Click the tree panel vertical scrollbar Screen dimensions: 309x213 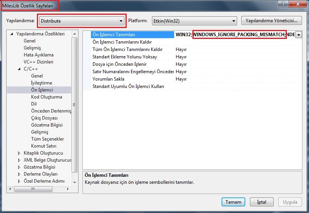75,105
